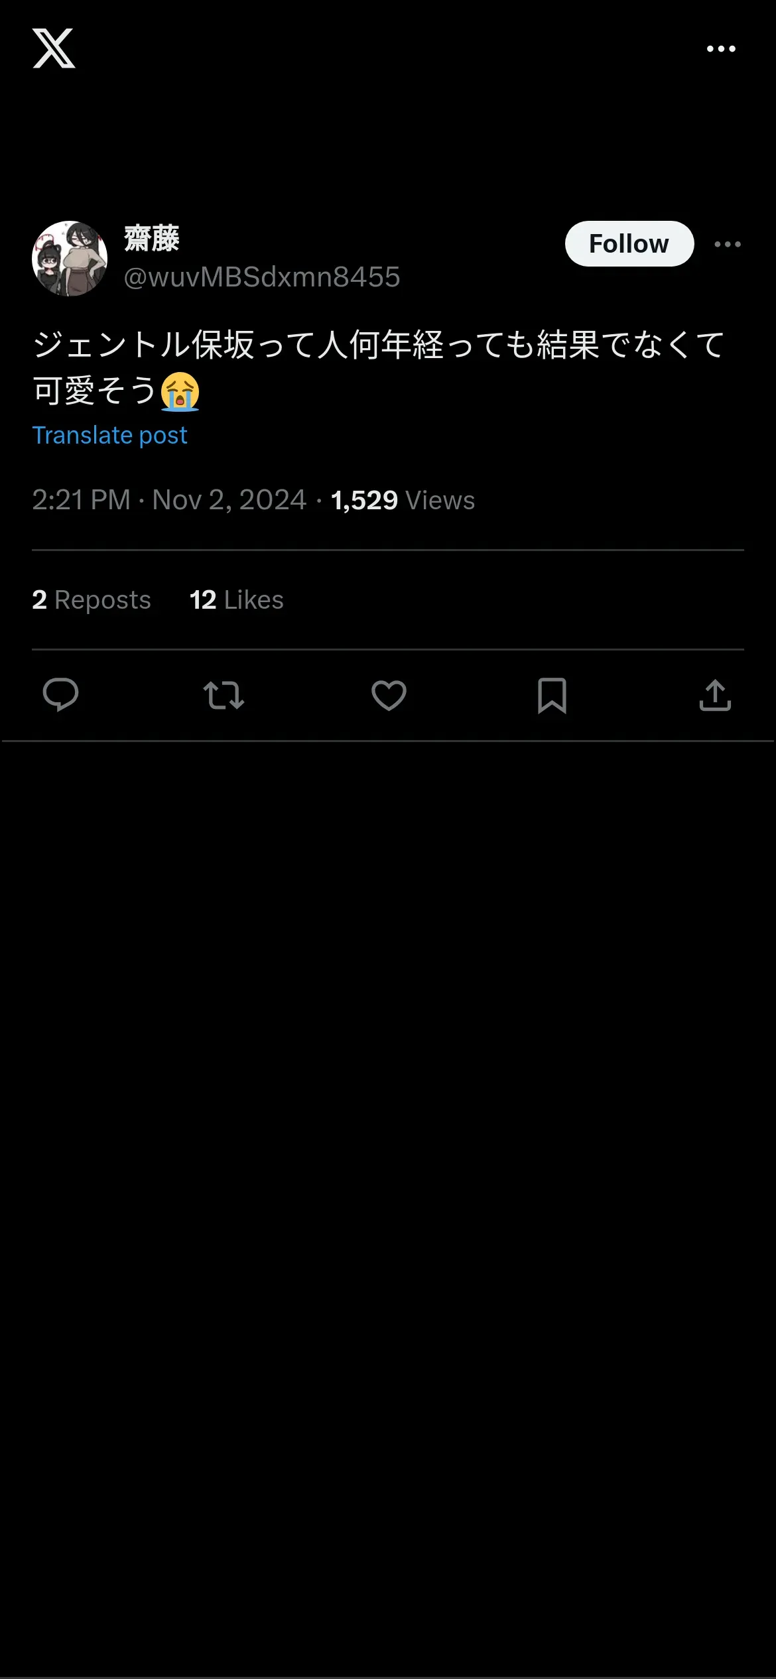Open the top-right more options menu

coord(721,49)
